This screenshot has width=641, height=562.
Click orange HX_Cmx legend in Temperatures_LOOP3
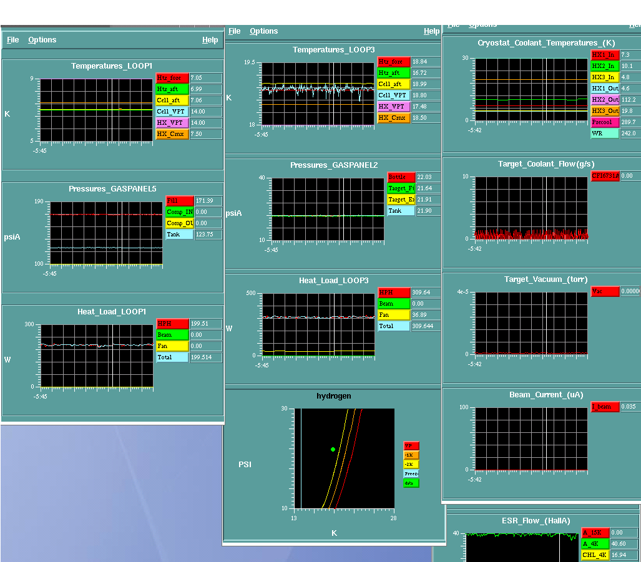coord(394,118)
